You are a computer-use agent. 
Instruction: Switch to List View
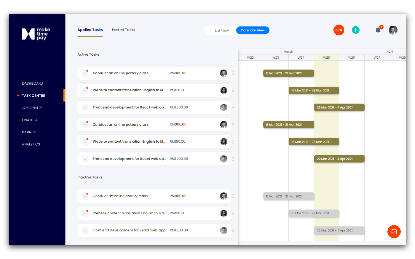point(222,30)
